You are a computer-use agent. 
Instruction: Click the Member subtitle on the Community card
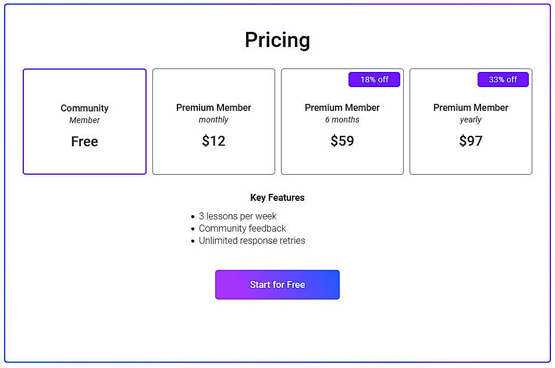coord(84,120)
